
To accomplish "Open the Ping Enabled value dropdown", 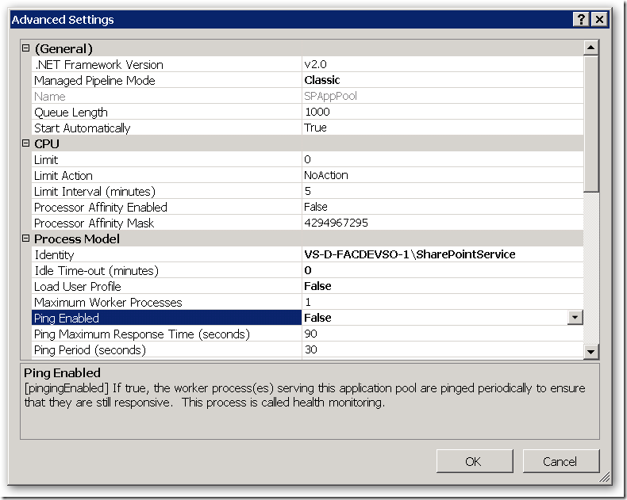I will tap(575, 318).
